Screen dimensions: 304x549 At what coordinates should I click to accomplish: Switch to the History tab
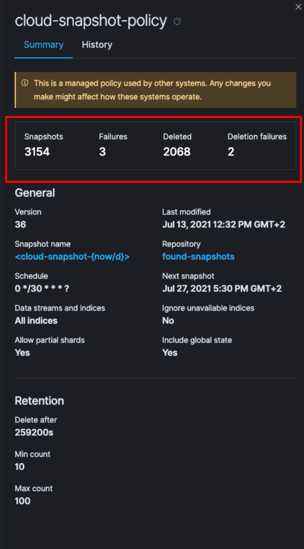click(97, 44)
